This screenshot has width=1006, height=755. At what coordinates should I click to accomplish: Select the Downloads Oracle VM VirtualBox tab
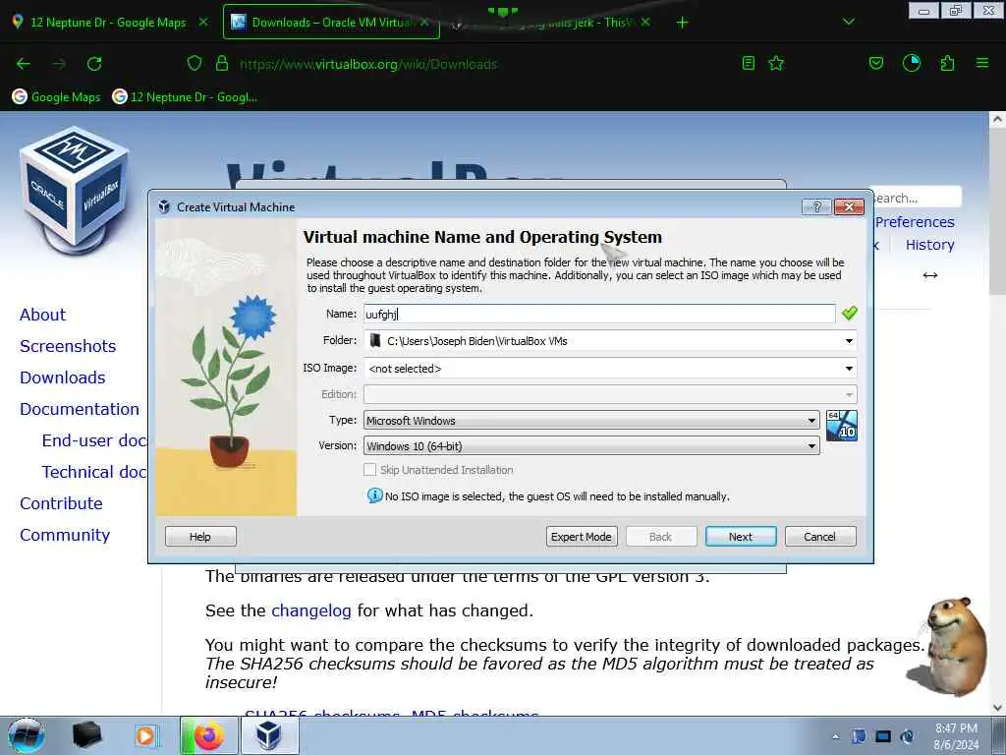(331, 22)
